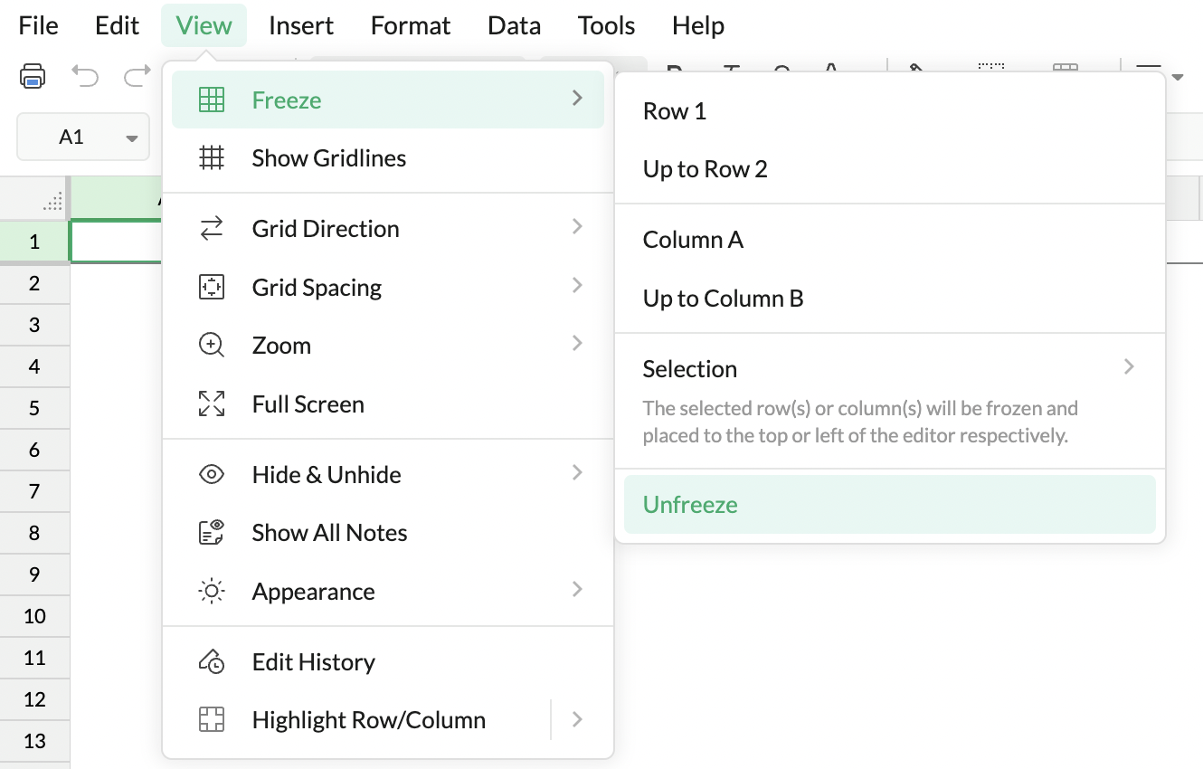
Task: Click the print icon in toolbar
Action: (x=33, y=76)
